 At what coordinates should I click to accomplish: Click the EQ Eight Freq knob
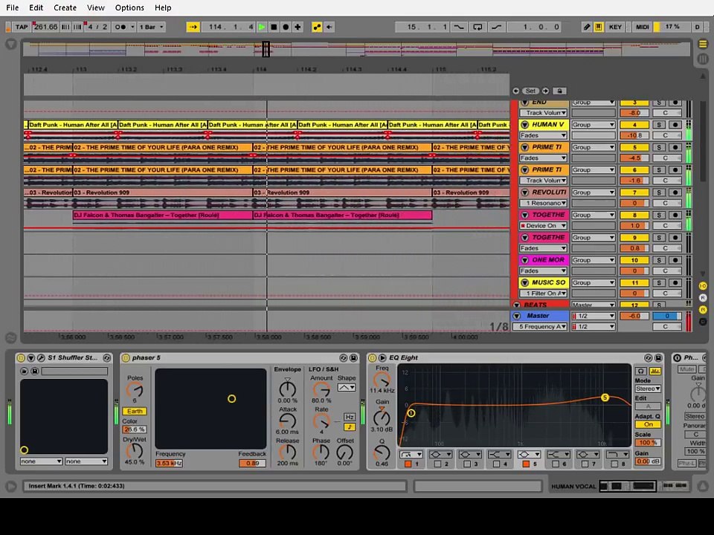pyautogui.click(x=382, y=380)
